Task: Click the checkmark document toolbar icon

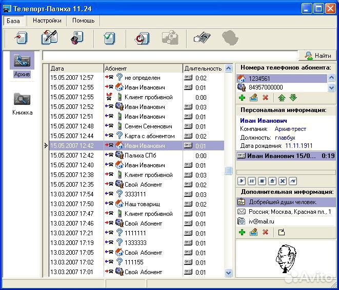Action: point(109,38)
